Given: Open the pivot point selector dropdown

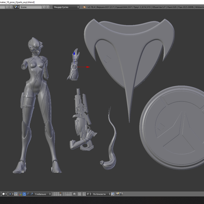Looking at the screenshot, I should point(11,194).
